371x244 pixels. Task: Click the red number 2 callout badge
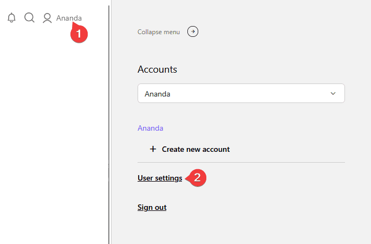pos(198,177)
